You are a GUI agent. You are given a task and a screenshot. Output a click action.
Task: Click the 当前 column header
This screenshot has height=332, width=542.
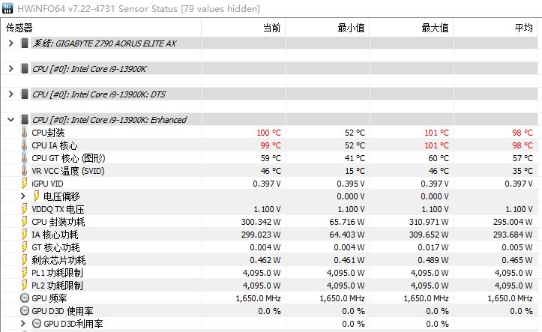click(244, 28)
